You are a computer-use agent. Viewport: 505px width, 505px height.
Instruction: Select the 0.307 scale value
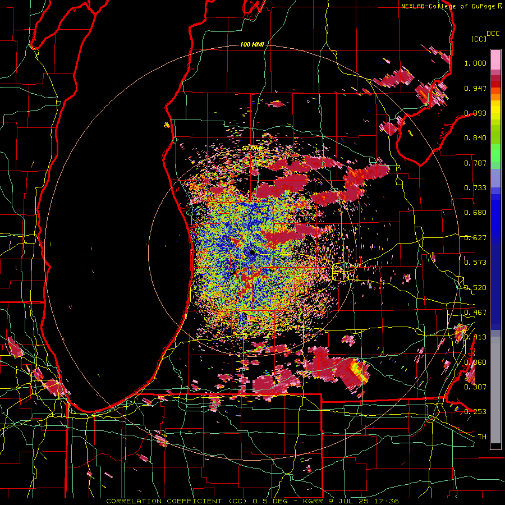pyautogui.click(x=475, y=387)
